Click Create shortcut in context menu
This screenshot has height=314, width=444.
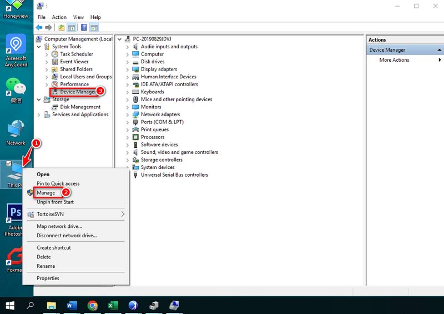pyautogui.click(x=54, y=248)
